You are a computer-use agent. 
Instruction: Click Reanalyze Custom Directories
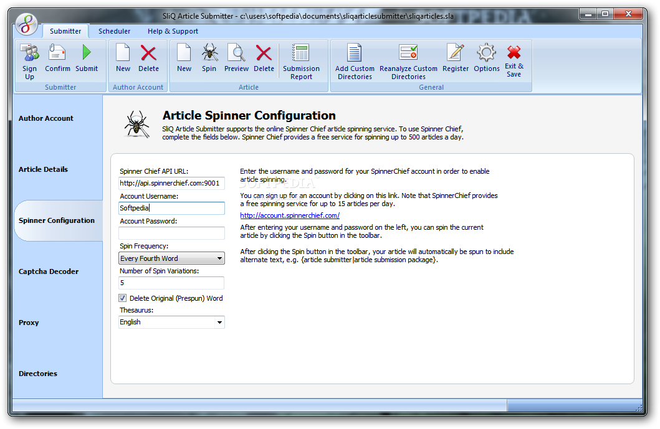[408, 62]
